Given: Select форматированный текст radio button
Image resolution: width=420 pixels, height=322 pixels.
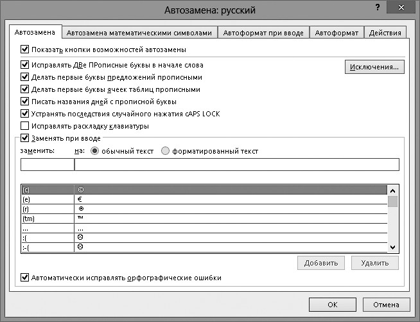Looking at the screenshot, I should tap(166, 151).
